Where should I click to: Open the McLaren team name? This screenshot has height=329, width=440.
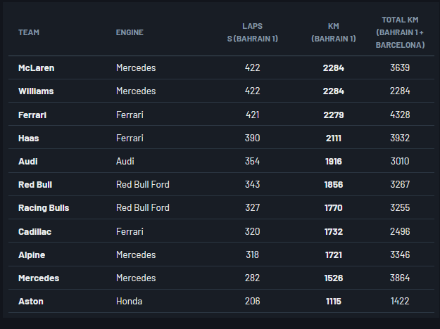(36, 68)
